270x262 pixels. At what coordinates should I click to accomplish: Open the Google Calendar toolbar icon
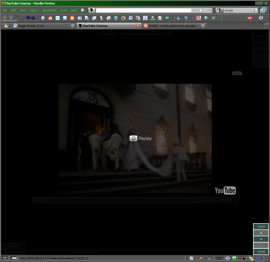(80, 18)
